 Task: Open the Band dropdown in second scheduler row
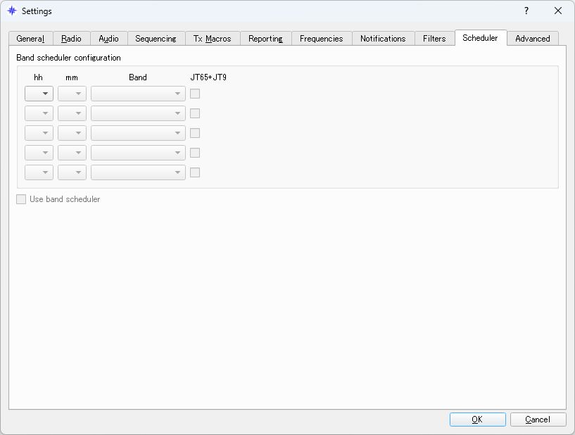[x=138, y=113]
